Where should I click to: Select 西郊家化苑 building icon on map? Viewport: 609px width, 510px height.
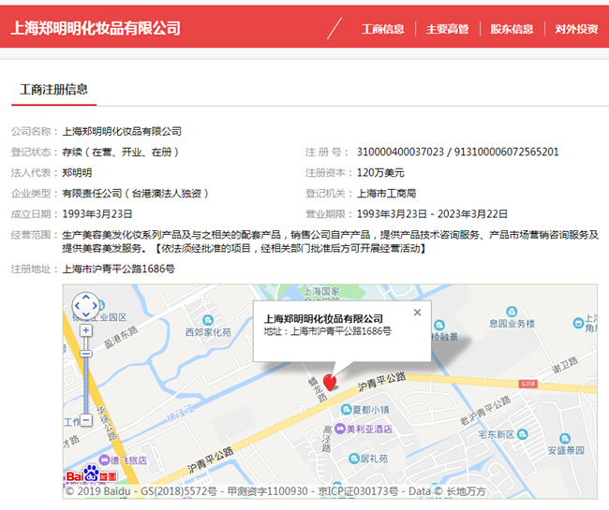[x=208, y=320]
